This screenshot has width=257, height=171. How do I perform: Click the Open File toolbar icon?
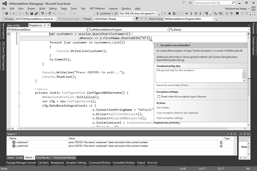pyautogui.click(x=27, y=13)
